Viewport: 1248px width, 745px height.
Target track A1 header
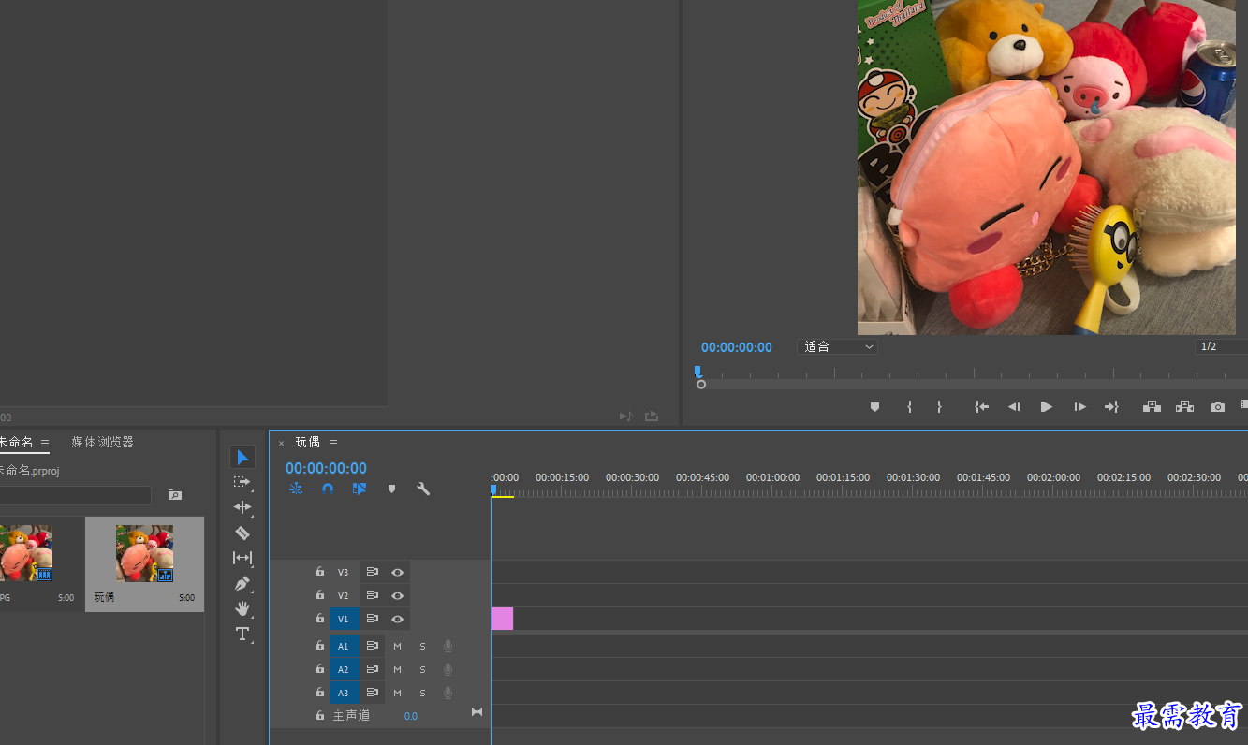coord(344,646)
